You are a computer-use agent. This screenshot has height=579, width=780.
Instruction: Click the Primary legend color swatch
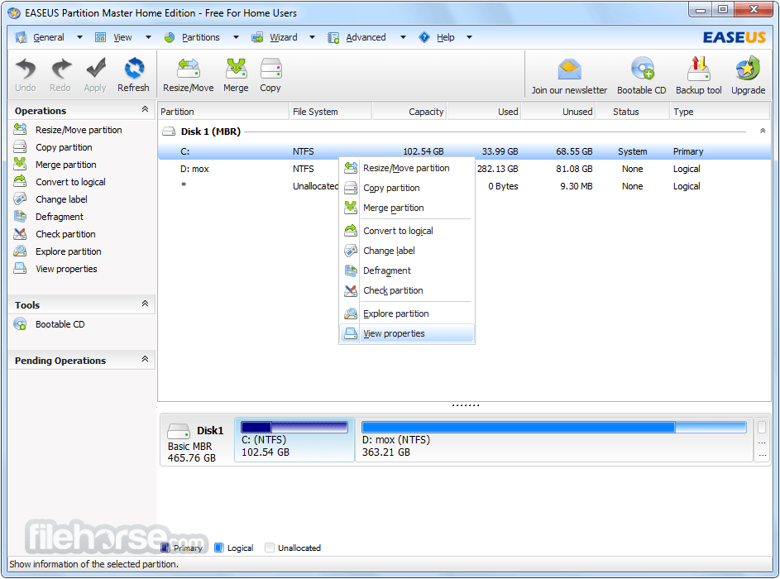coord(165,548)
